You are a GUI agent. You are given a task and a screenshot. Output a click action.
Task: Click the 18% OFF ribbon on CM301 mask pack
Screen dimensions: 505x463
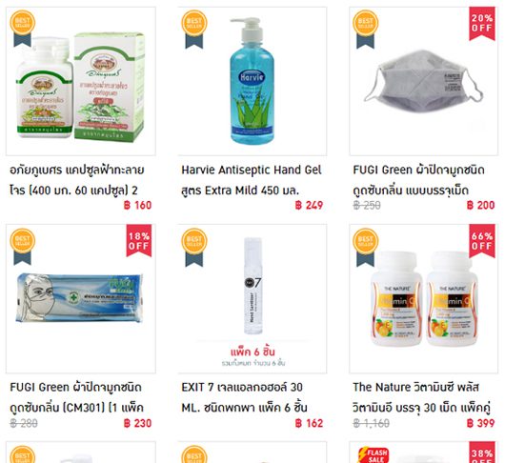click(x=139, y=241)
